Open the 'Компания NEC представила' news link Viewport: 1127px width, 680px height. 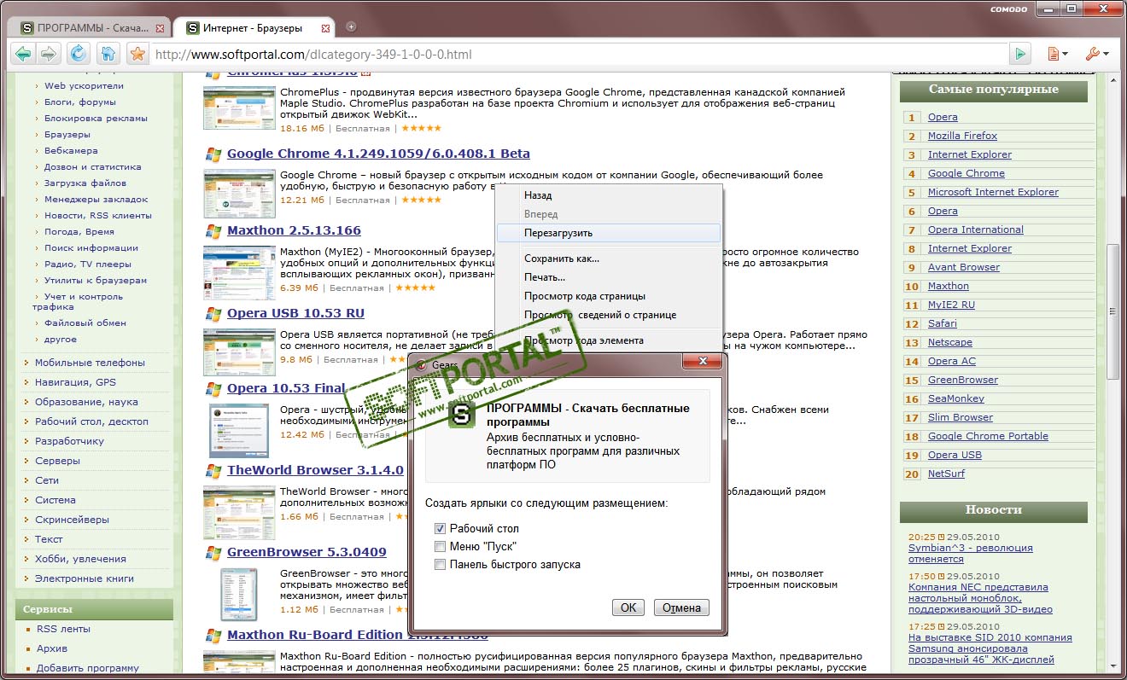click(980, 598)
